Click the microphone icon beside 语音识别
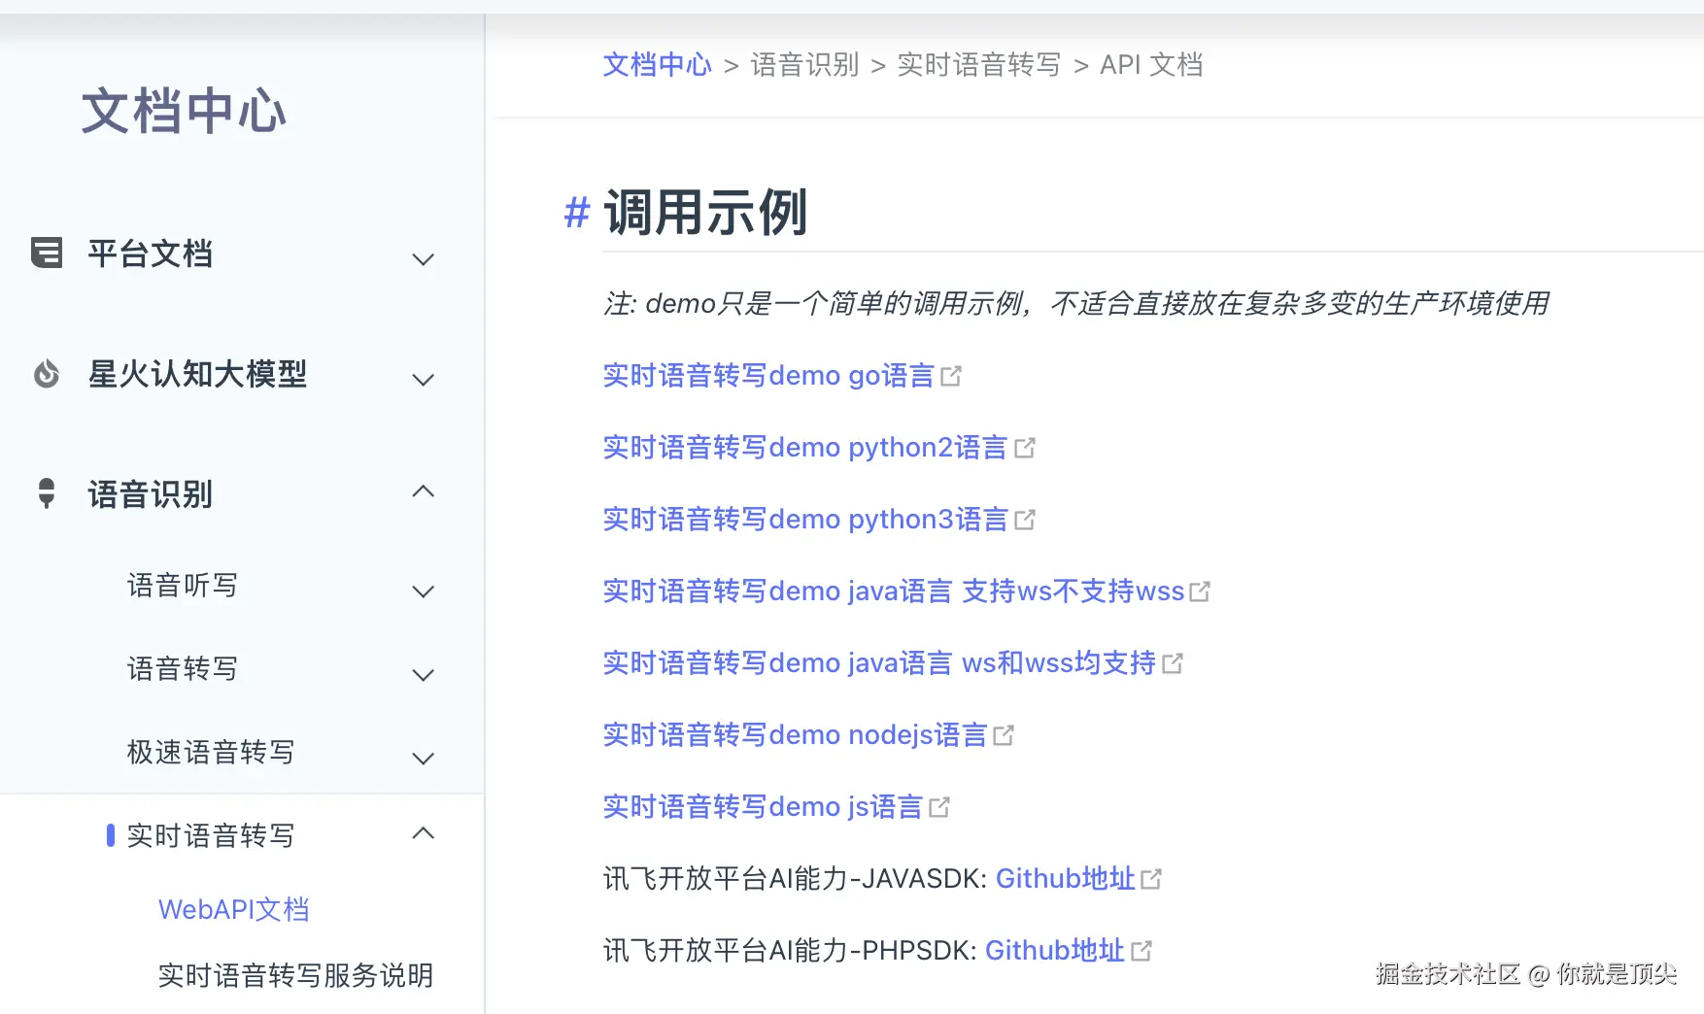This screenshot has height=1014, width=1704. pyautogui.click(x=46, y=494)
